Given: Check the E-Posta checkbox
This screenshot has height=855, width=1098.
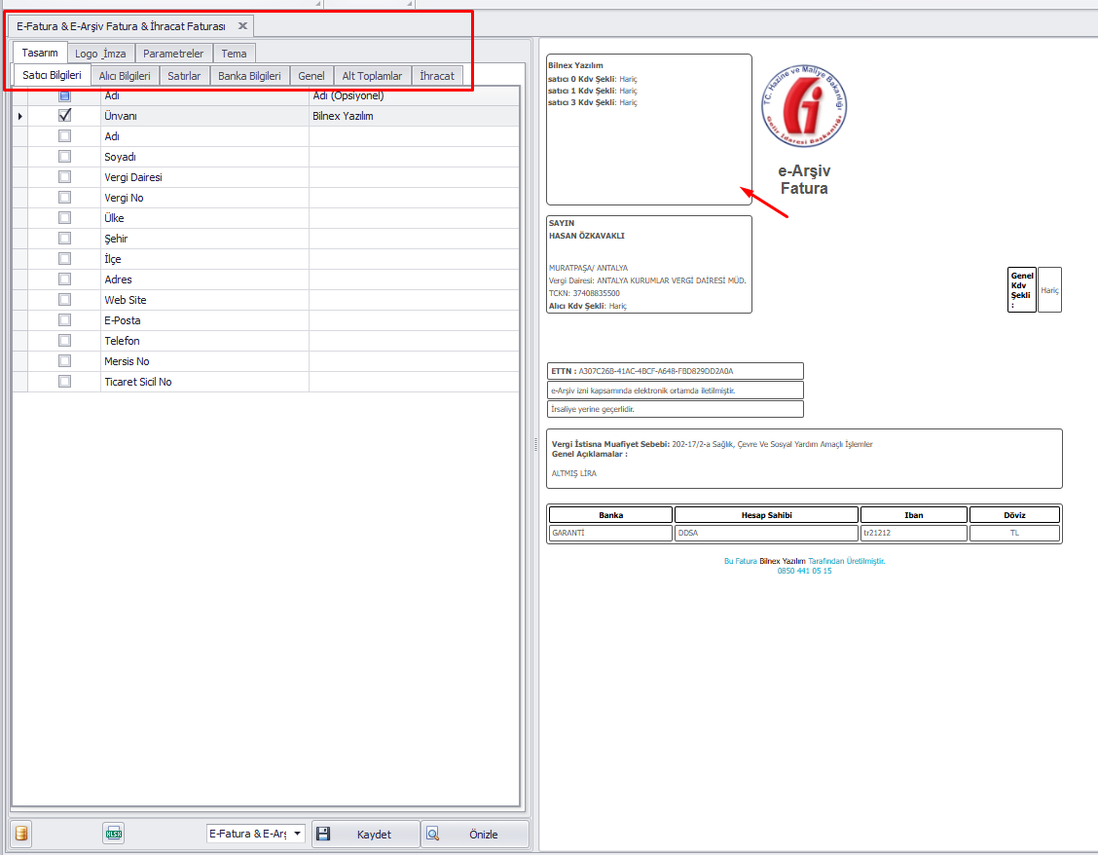Looking at the screenshot, I should [x=65, y=320].
